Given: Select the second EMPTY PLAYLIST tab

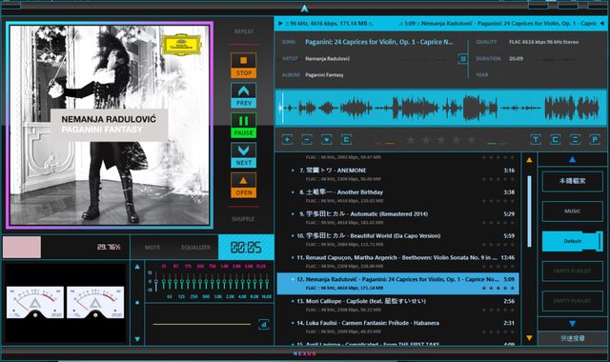Looking at the screenshot, I should pyautogui.click(x=572, y=301).
